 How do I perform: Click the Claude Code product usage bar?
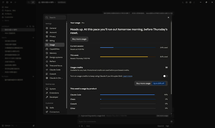128,95
